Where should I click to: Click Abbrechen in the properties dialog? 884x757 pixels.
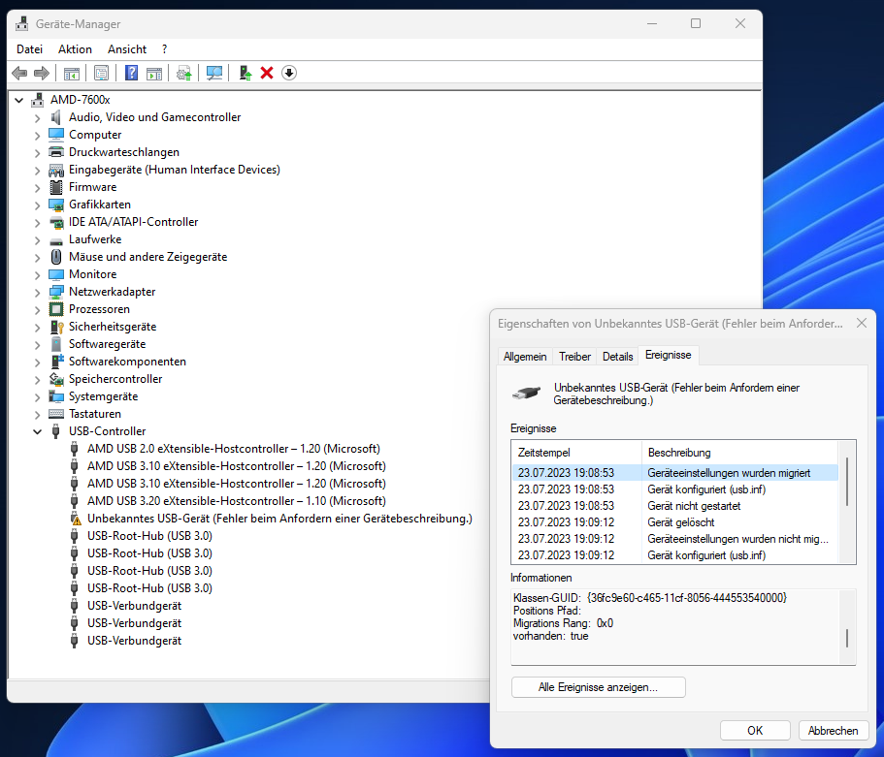coord(833,731)
